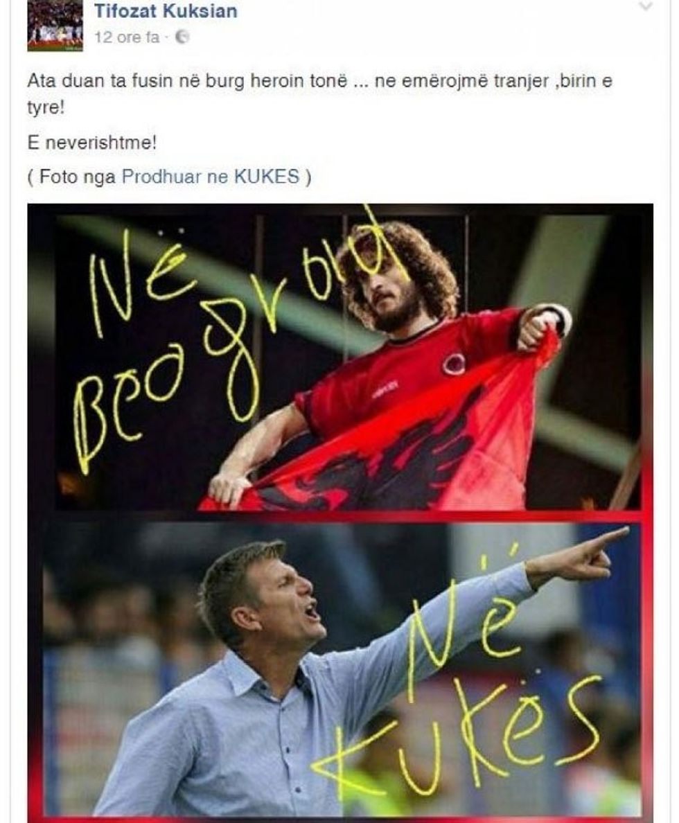Visit the Tifozat Kuksian page name
This screenshot has height=823, width=679.
point(166,10)
